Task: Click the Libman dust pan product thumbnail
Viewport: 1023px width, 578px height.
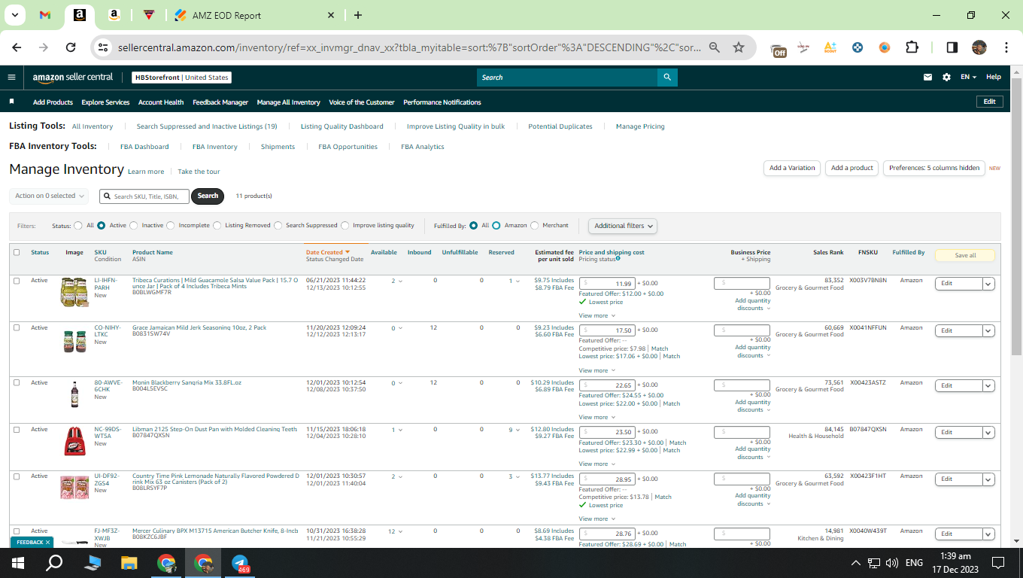Action: pos(74,440)
